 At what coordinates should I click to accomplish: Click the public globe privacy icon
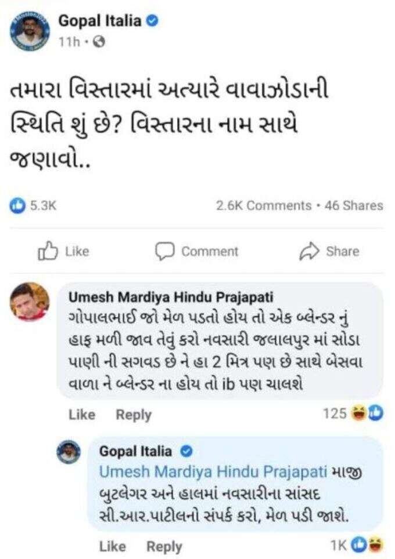(99, 42)
